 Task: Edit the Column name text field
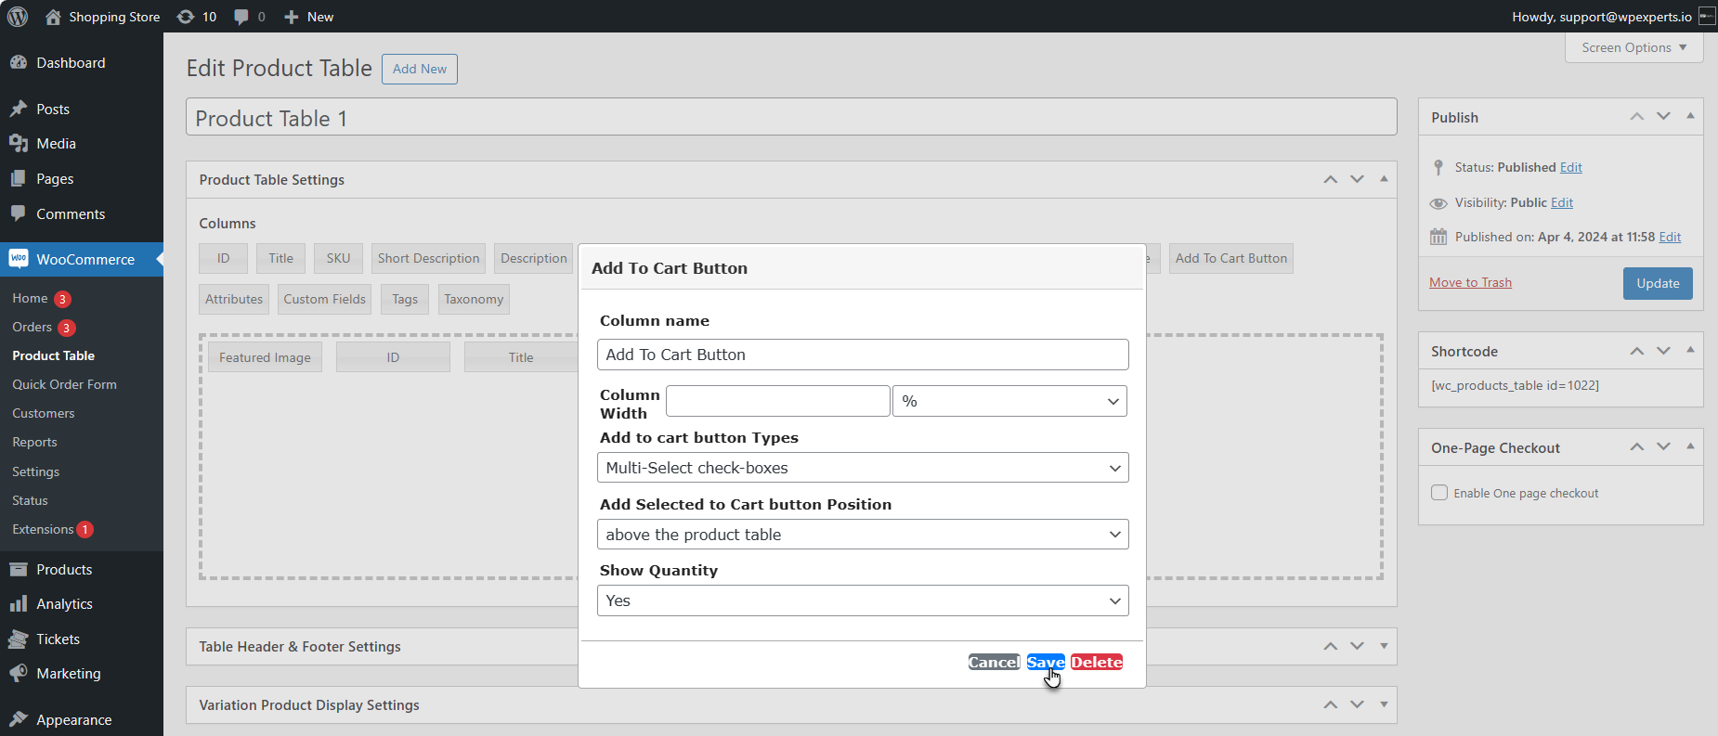tap(863, 355)
